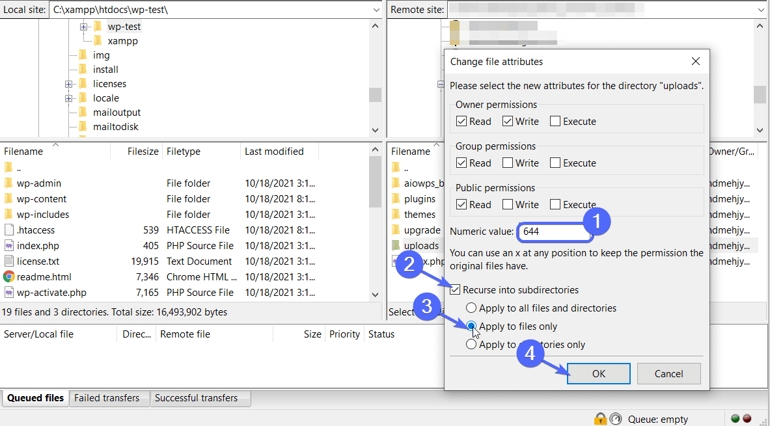770x426 pixels.
Task: Toggle Public permissions Read checkbox
Action: pyautogui.click(x=461, y=204)
